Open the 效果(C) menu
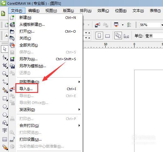The width and height of the screenshot is (163, 152). 103,11
